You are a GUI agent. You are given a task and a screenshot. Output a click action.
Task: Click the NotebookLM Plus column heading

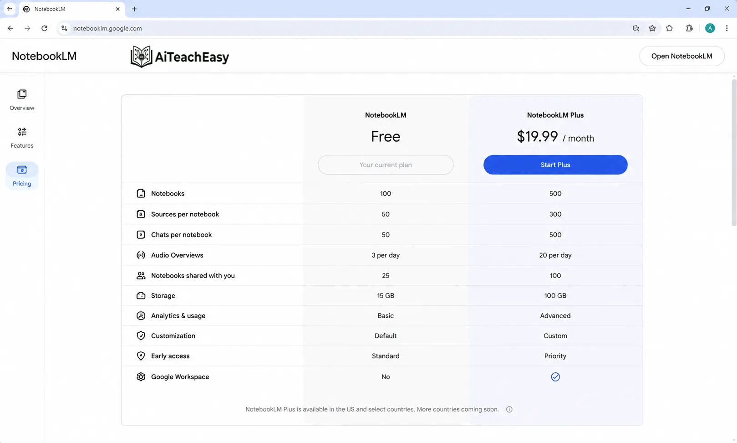pyautogui.click(x=555, y=115)
